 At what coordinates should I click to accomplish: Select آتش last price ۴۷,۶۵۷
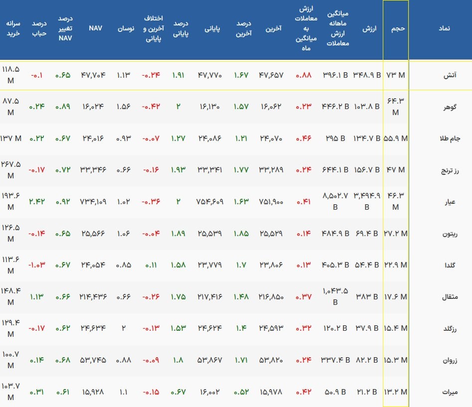[x=271, y=75]
